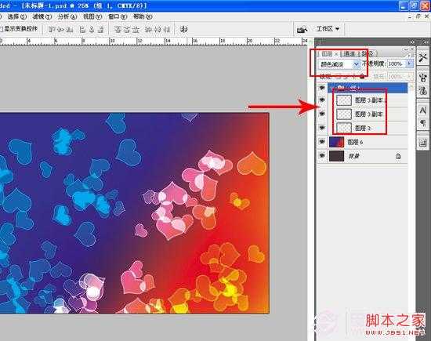Open the 不透明度 opacity slider arrow
Image resolution: width=431 pixels, height=341 pixels.
pyautogui.click(x=409, y=63)
